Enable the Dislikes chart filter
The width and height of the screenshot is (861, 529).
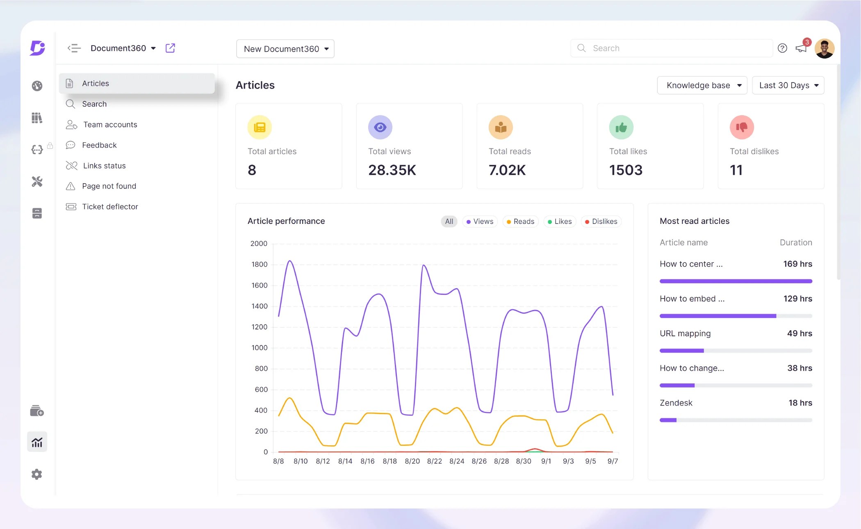click(x=601, y=221)
